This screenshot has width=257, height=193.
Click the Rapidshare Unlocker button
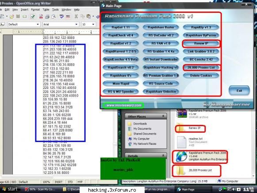point(161,92)
